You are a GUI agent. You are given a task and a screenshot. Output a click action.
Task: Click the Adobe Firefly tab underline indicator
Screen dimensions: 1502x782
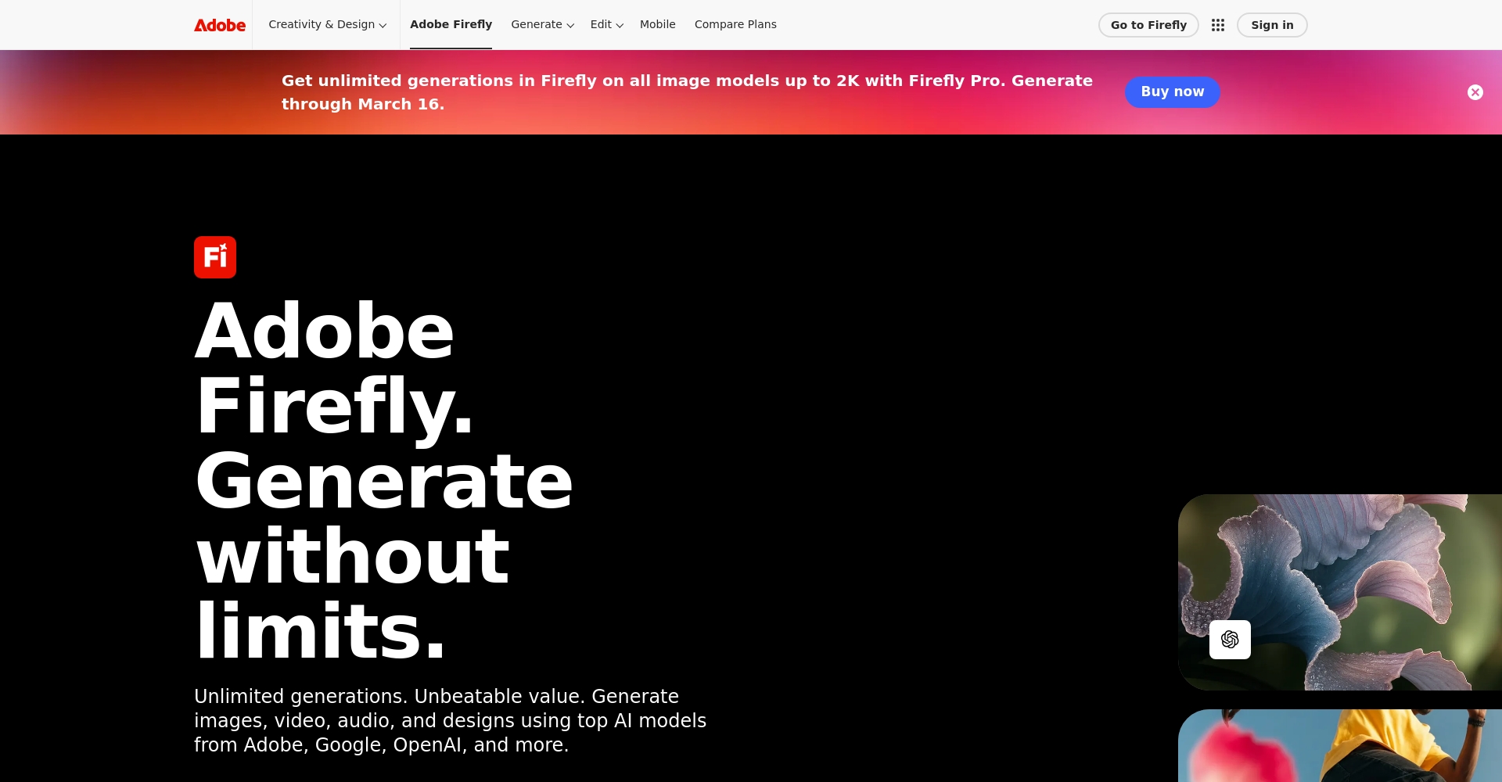click(451, 47)
